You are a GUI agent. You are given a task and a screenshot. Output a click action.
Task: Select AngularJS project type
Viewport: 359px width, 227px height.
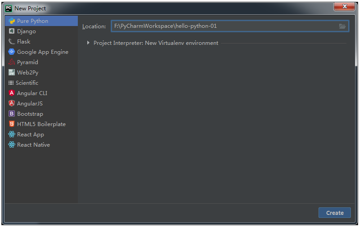pyautogui.click(x=30, y=104)
